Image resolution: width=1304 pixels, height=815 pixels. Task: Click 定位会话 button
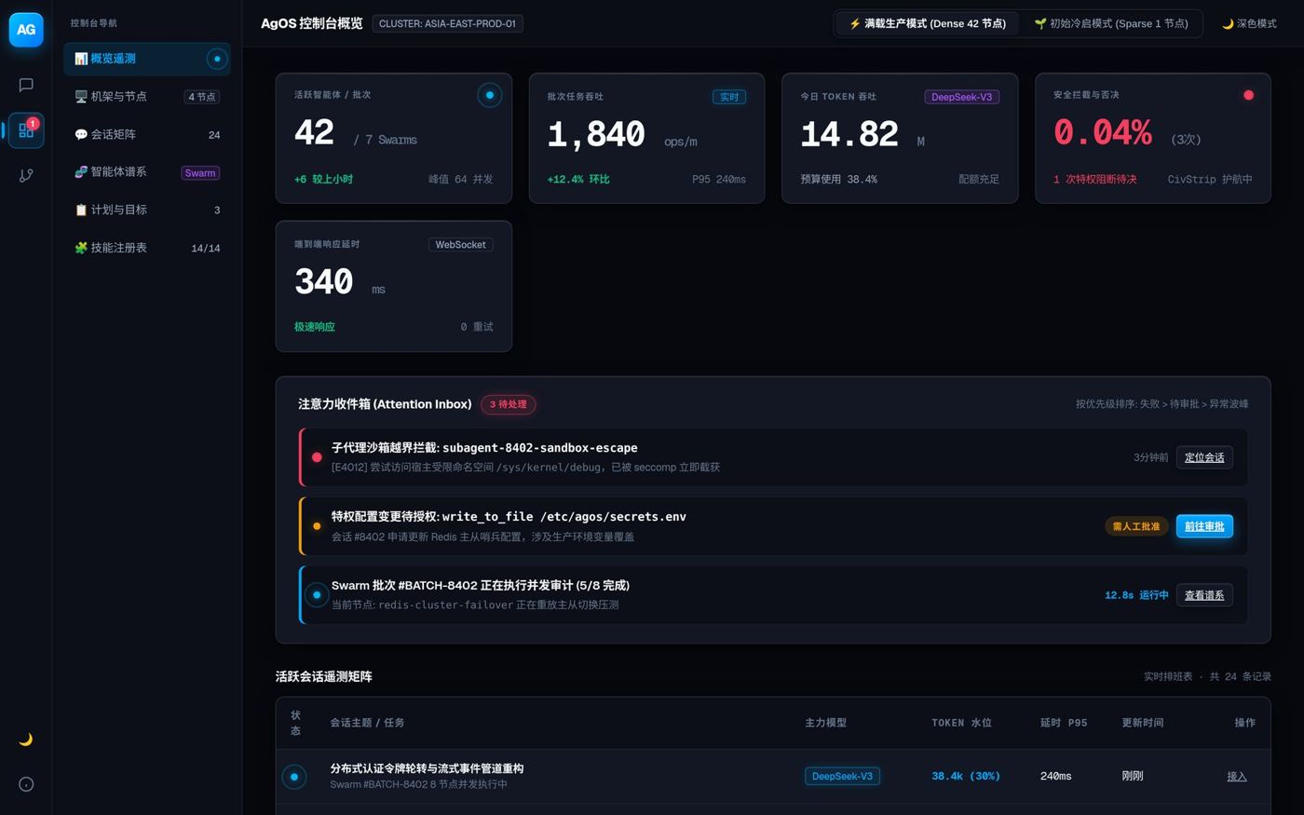[x=1204, y=457]
